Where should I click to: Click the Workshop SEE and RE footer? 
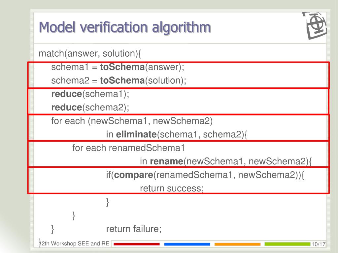click(x=75, y=243)
